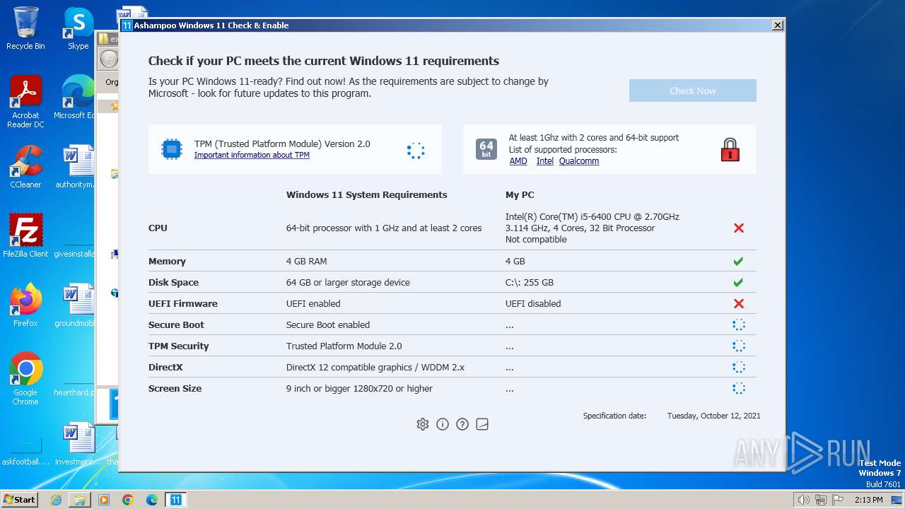The height and width of the screenshot is (509, 905).
Task: Click the Start button
Action: pos(20,499)
